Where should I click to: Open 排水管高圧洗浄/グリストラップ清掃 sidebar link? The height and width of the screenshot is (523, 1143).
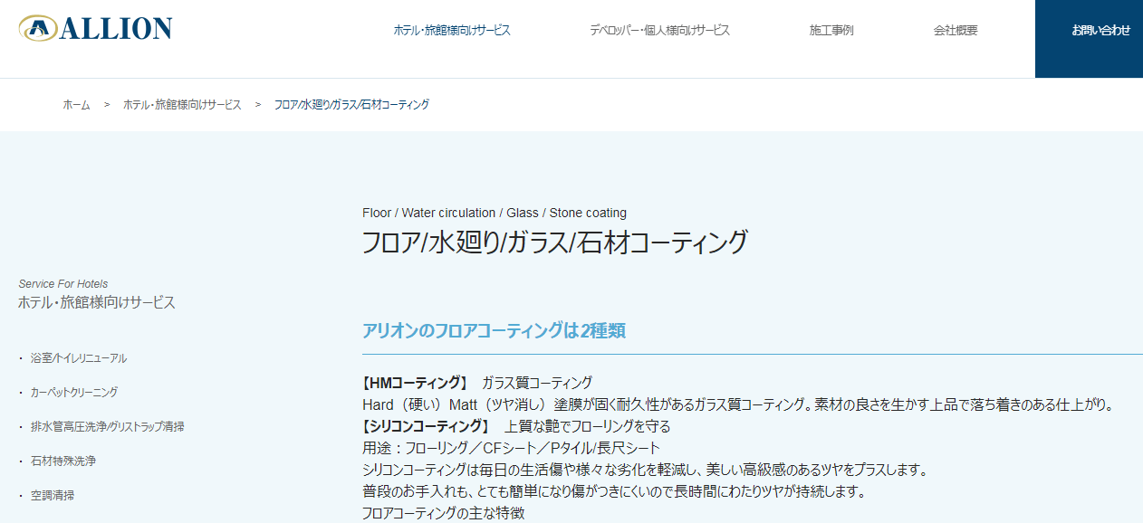[107, 427]
